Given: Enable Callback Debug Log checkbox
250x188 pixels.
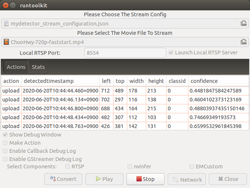Looking at the screenshot, I should 5,151.
